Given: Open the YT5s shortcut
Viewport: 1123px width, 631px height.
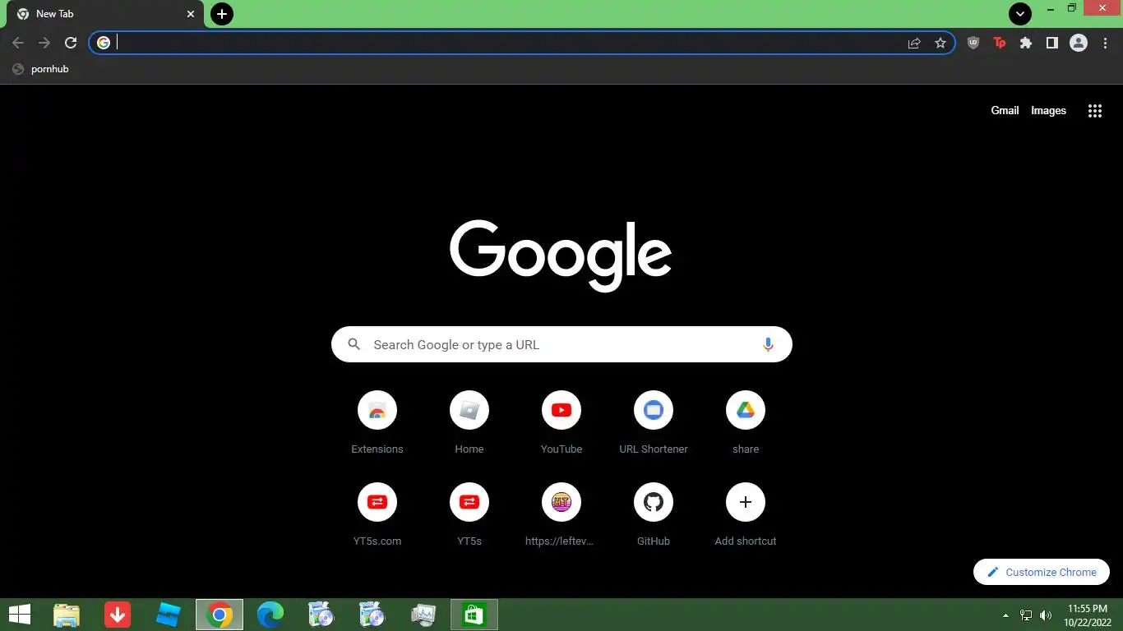Looking at the screenshot, I should (469, 514).
